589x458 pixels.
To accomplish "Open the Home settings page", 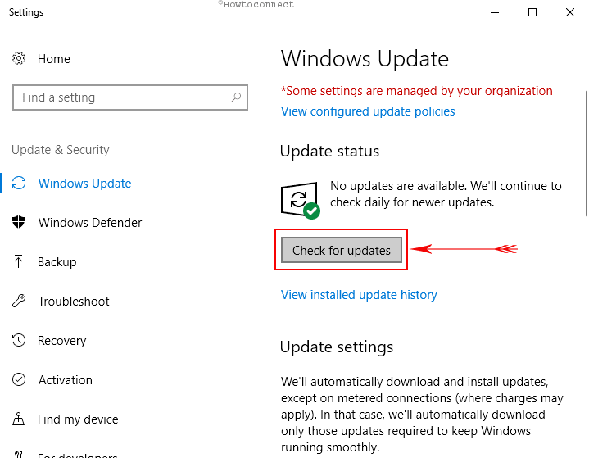I will tap(54, 59).
